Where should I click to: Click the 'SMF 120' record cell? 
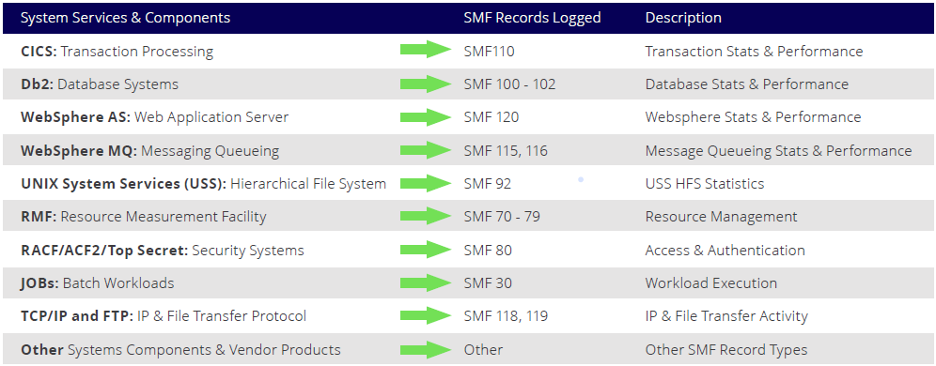pos(491,117)
